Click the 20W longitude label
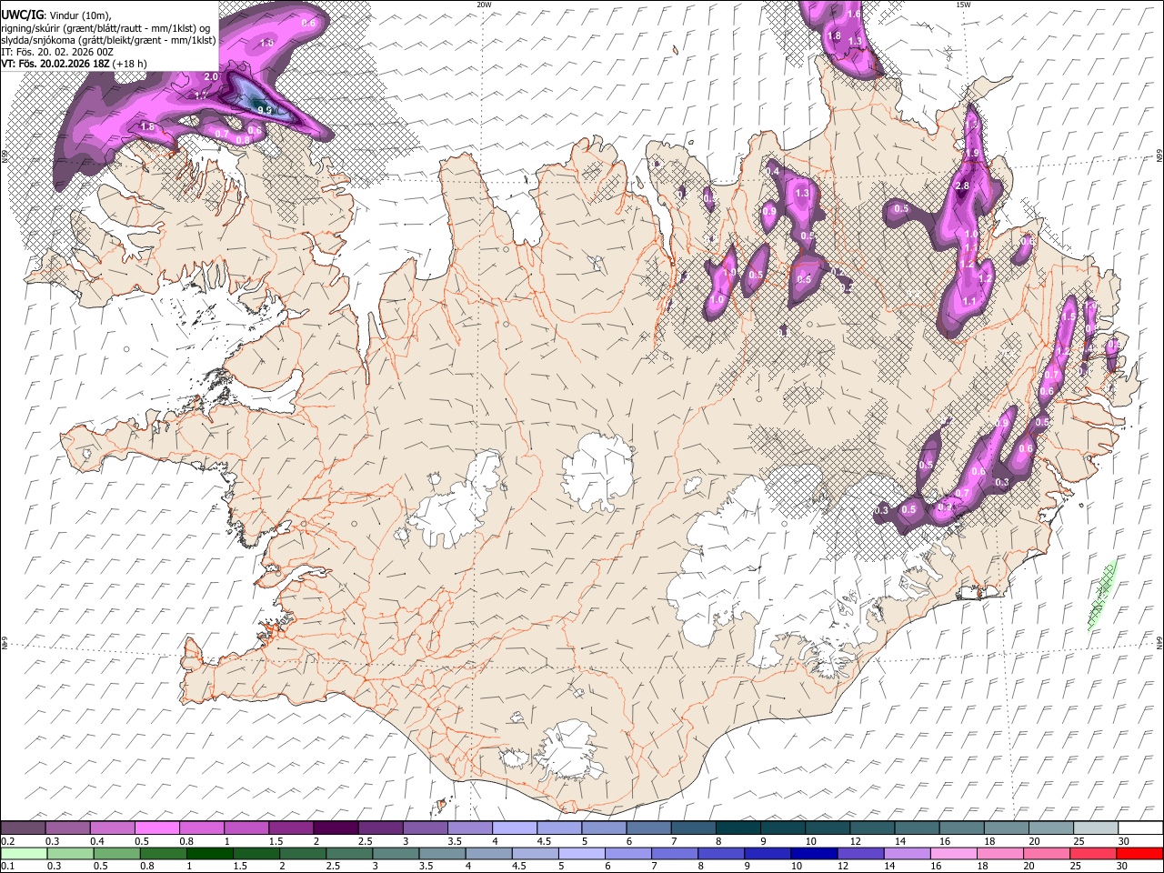The width and height of the screenshot is (1164, 873). click(484, 5)
